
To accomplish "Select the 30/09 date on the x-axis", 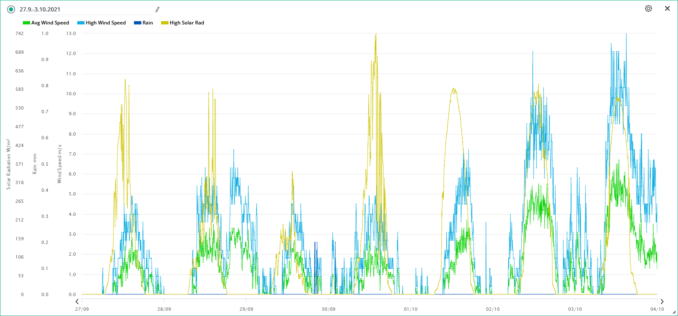I will [328, 309].
